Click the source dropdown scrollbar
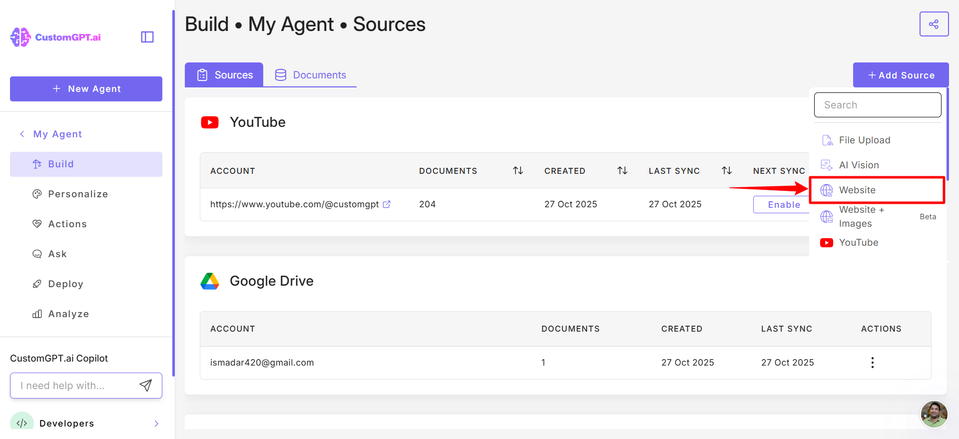Viewport: 959px width, 439px height. [x=948, y=134]
